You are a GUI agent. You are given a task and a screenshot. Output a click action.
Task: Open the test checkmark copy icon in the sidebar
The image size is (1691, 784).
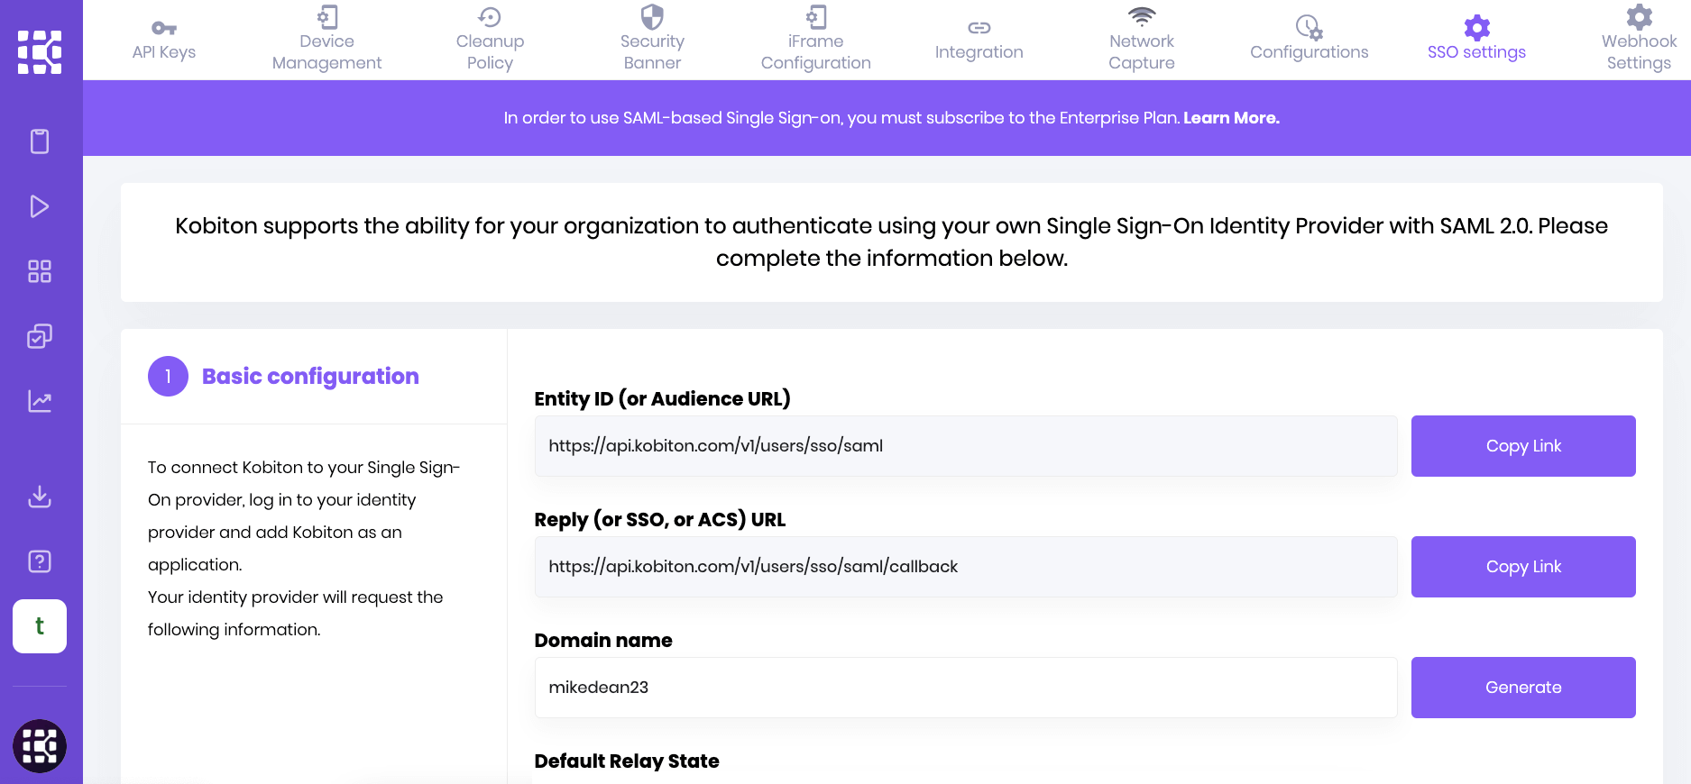(40, 336)
